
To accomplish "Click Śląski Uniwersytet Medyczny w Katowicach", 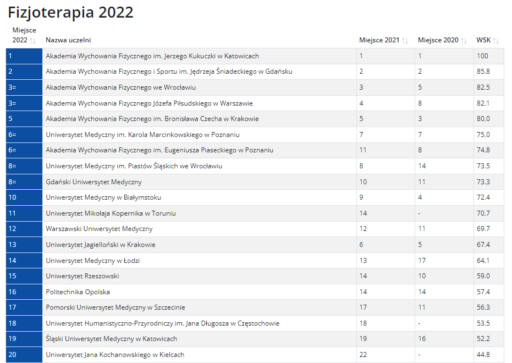I will click(111, 339).
